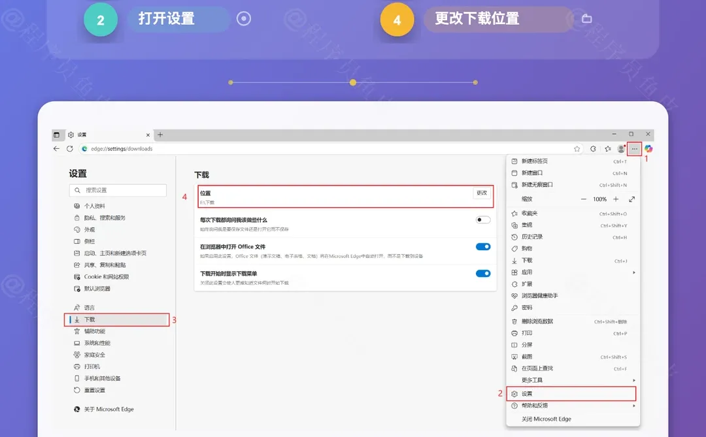The width and height of the screenshot is (706, 437).
Task: Choose 截图 from the menu
Action: click(x=573, y=357)
